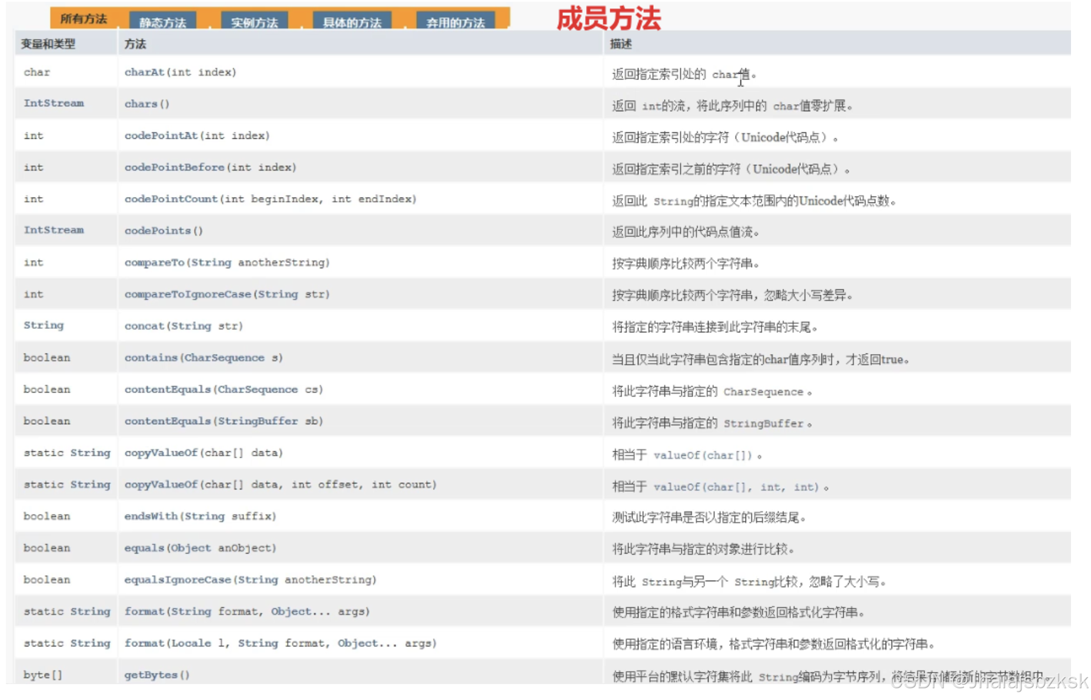Open format(String format, Object... args) link
The height and width of the screenshot is (700, 1091).
coord(247,612)
